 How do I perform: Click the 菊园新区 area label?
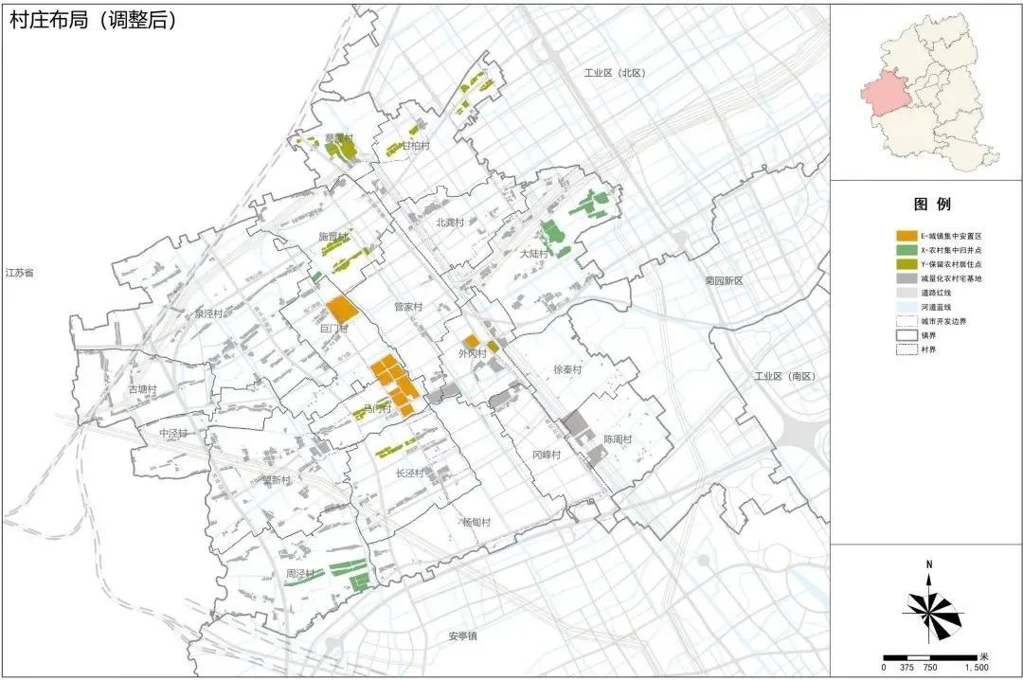(724, 281)
